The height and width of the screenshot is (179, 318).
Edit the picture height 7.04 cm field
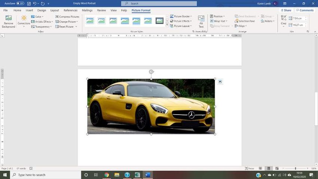coord(298,18)
